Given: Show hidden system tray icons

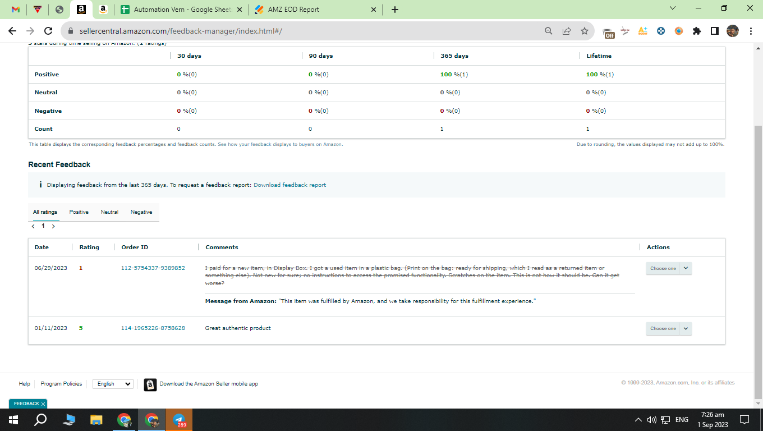Looking at the screenshot, I should pyautogui.click(x=638, y=420).
